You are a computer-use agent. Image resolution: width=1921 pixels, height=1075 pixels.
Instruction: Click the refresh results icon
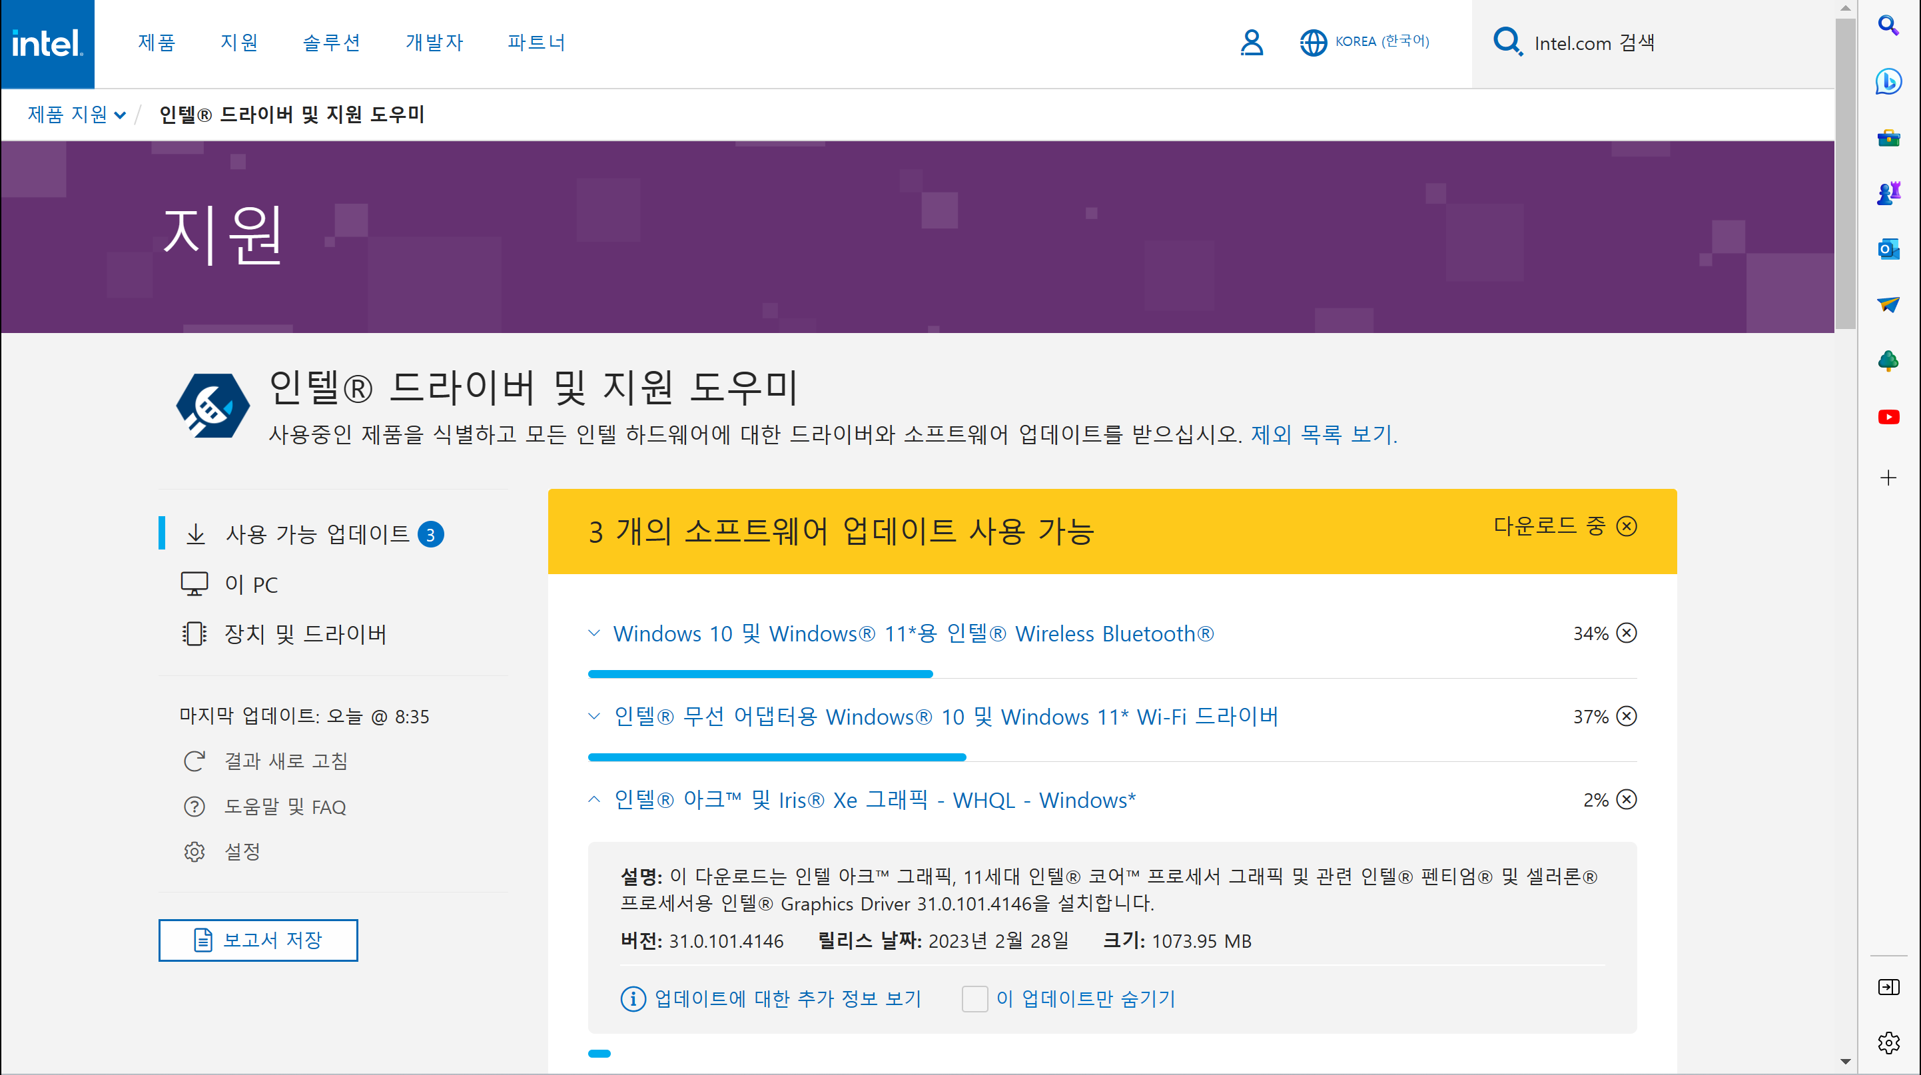(x=194, y=761)
